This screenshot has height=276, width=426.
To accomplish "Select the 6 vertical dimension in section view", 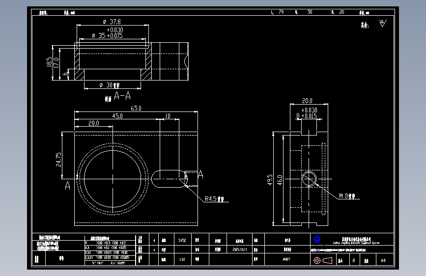I will [x=65, y=74].
